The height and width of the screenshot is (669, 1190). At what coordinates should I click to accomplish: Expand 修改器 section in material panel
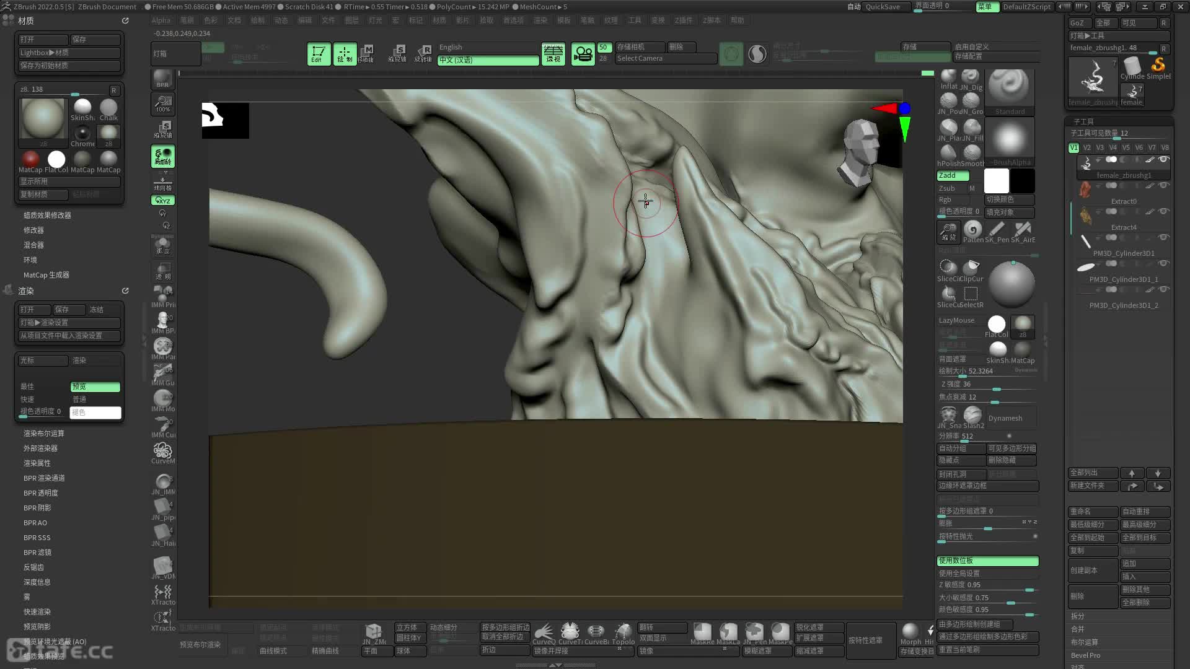pos(33,230)
